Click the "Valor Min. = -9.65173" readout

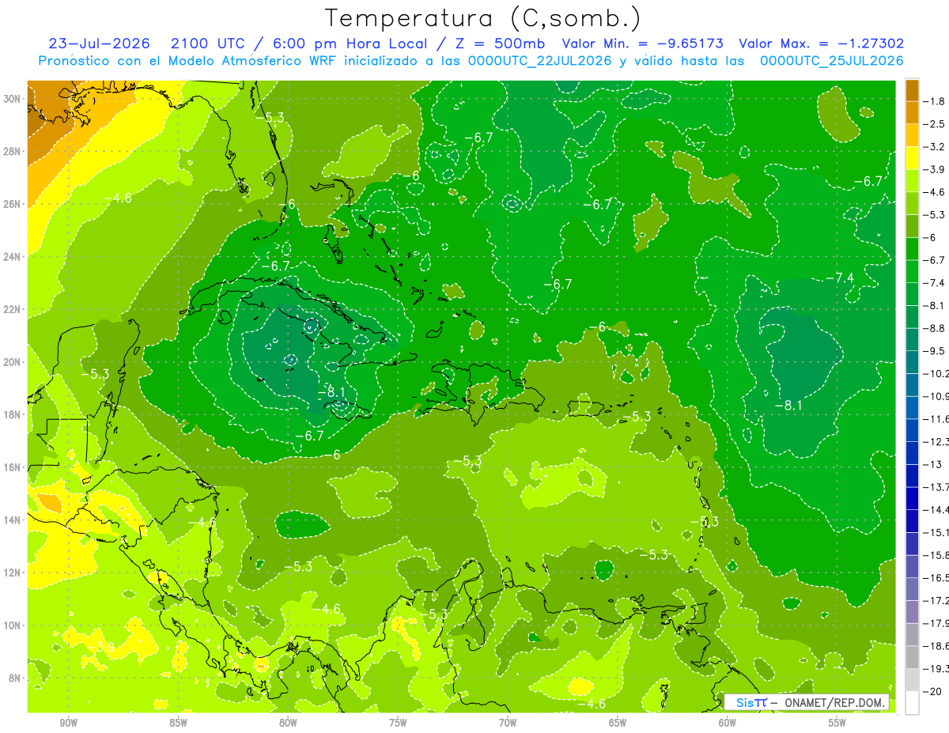coord(641,43)
